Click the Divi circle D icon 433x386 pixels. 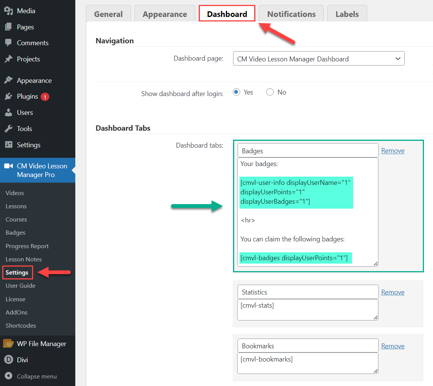pos(9,360)
